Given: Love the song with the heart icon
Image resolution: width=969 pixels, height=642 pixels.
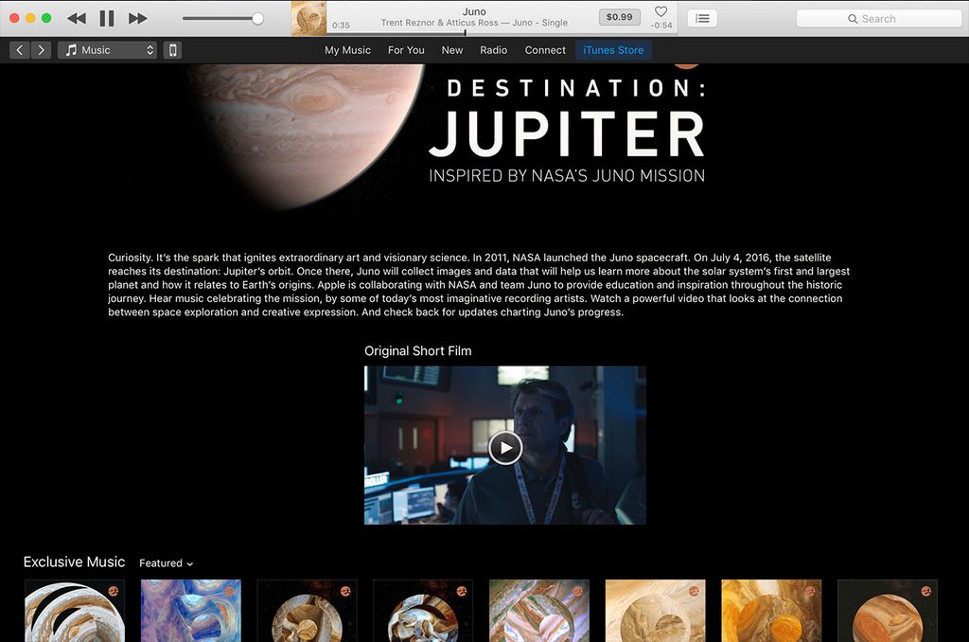Looking at the screenshot, I should (661, 10).
